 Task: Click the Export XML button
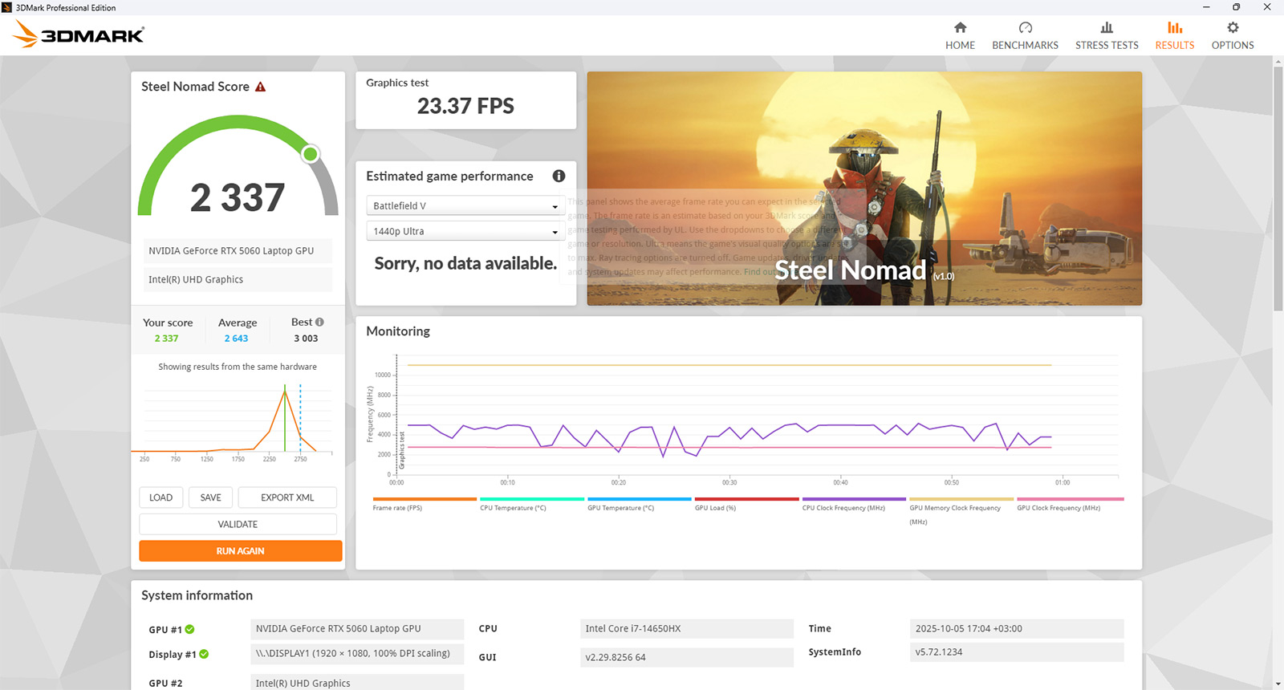point(287,497)
